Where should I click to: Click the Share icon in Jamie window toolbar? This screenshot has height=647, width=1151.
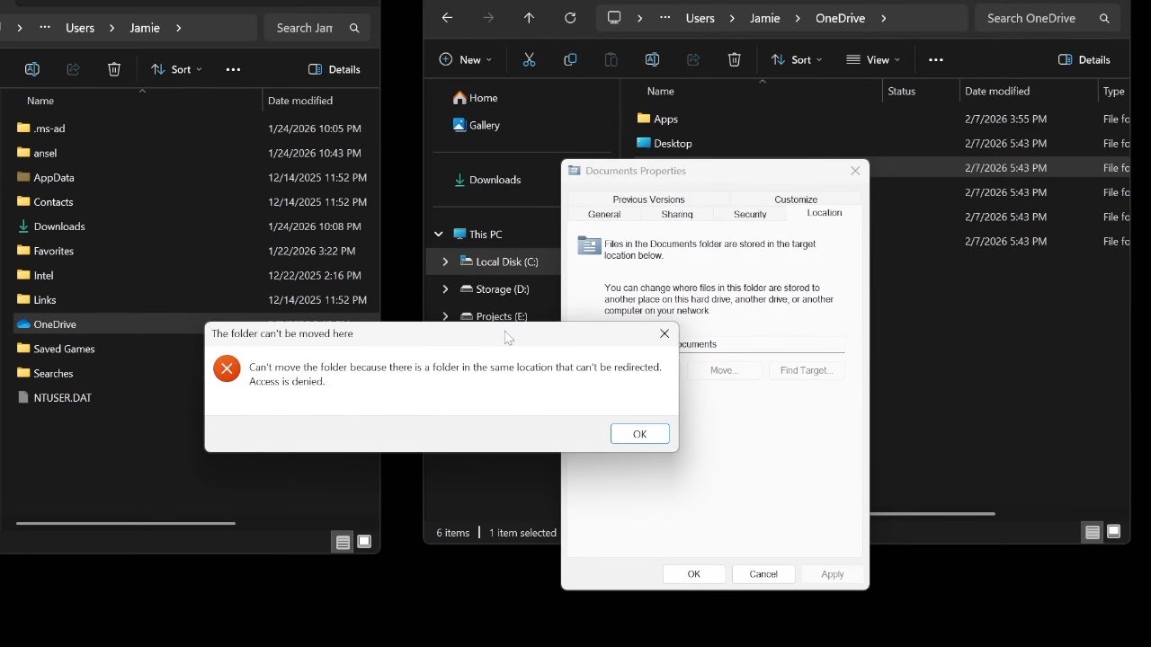pyautogui.click(x=74, y=69)
